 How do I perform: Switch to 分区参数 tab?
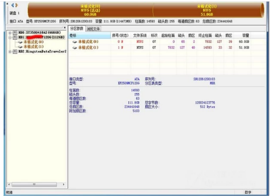tap(77, 29)
